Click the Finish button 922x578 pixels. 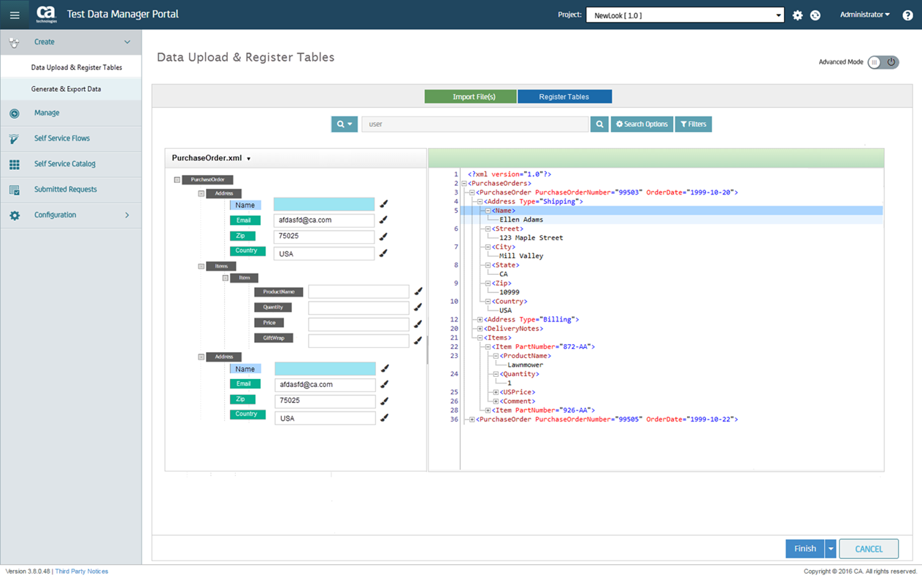(805, 549)
